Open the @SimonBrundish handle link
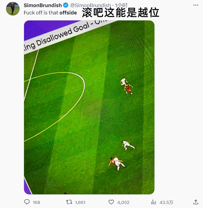The height and width of the screenshot is (208, 203). (x=90, y=5)
